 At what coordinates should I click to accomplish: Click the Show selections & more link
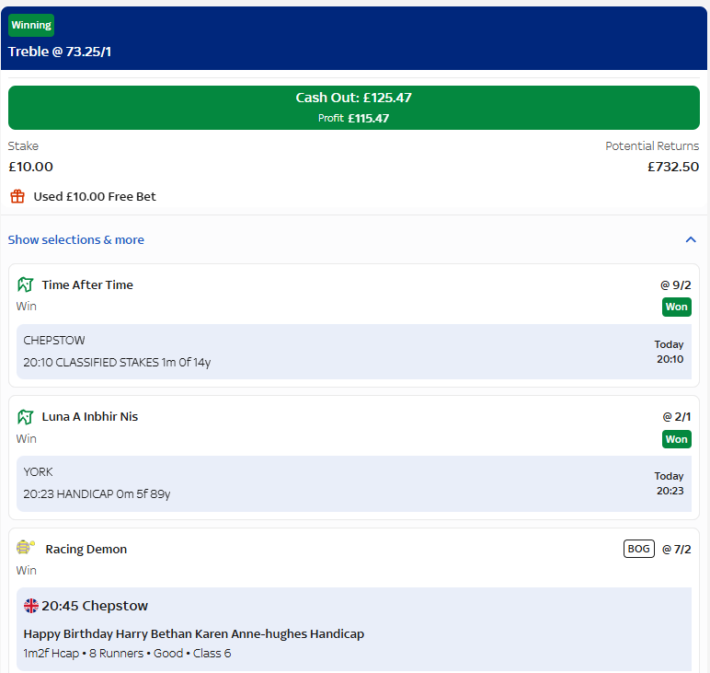76,239
